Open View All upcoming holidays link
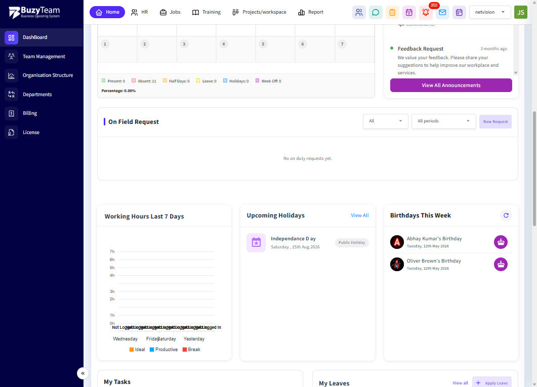 point(359,215)
